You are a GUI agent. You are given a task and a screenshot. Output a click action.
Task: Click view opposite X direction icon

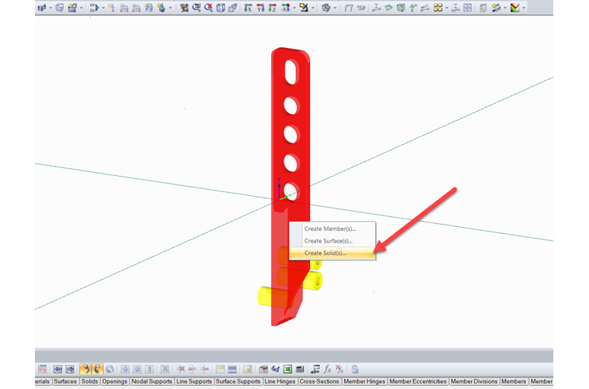(285, 8)
